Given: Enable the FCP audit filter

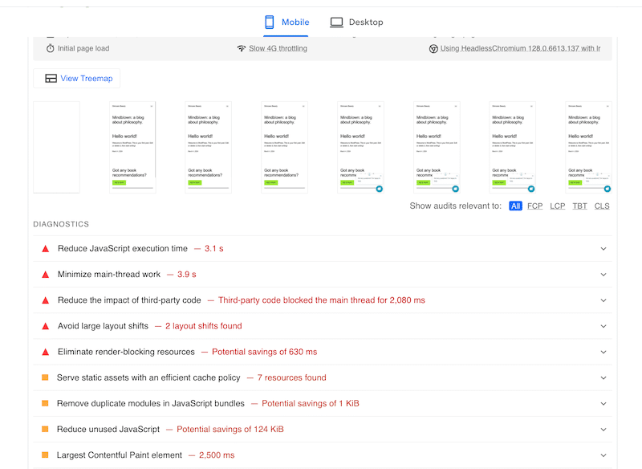Looking at the screenshot, I should pyautogui.click(x=535, y=206).
